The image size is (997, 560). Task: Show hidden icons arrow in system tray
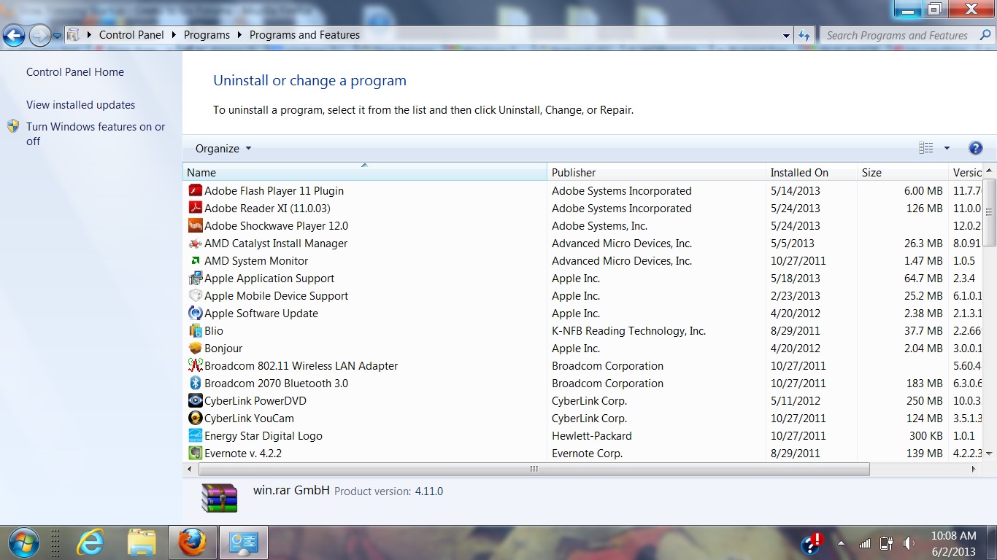coord(841,543)
